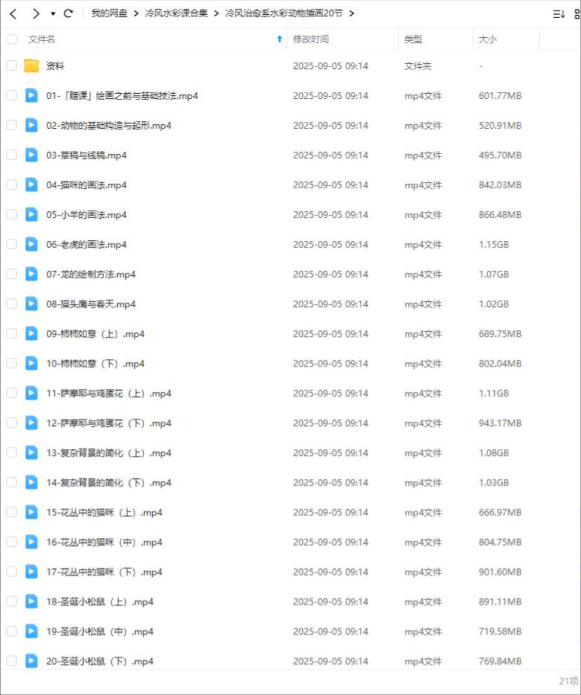Switch to grid view layout
581x695 pixels.
point(577,14)
